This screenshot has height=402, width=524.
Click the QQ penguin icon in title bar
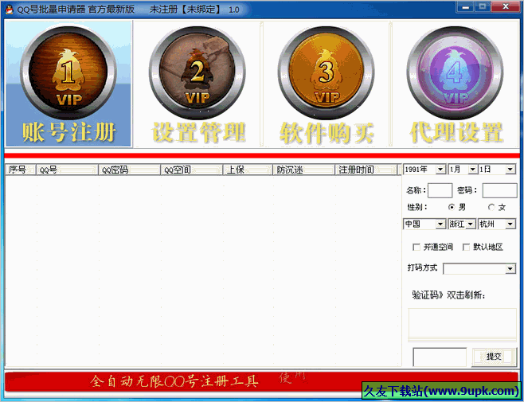tap(9, 10)
